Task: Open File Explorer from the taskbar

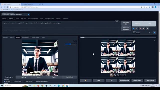Action: [34, 85]
